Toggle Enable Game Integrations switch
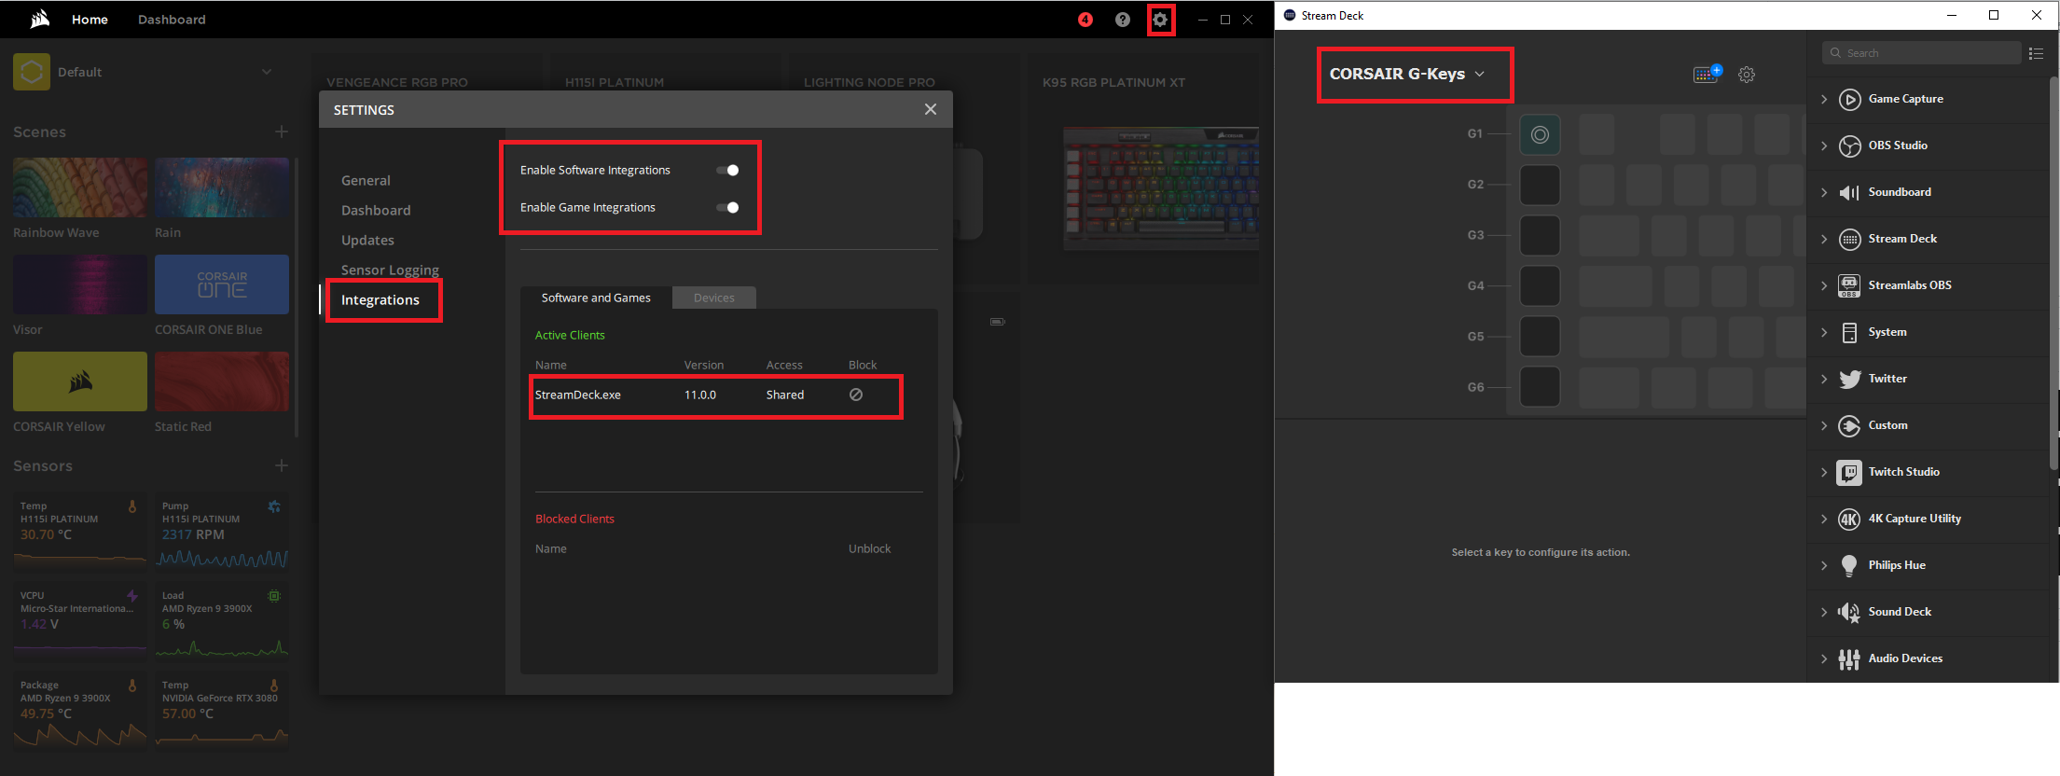 coord(728,207)
